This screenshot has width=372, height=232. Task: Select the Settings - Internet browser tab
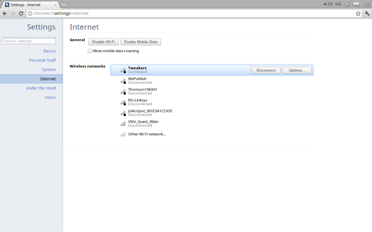point(30,5)
